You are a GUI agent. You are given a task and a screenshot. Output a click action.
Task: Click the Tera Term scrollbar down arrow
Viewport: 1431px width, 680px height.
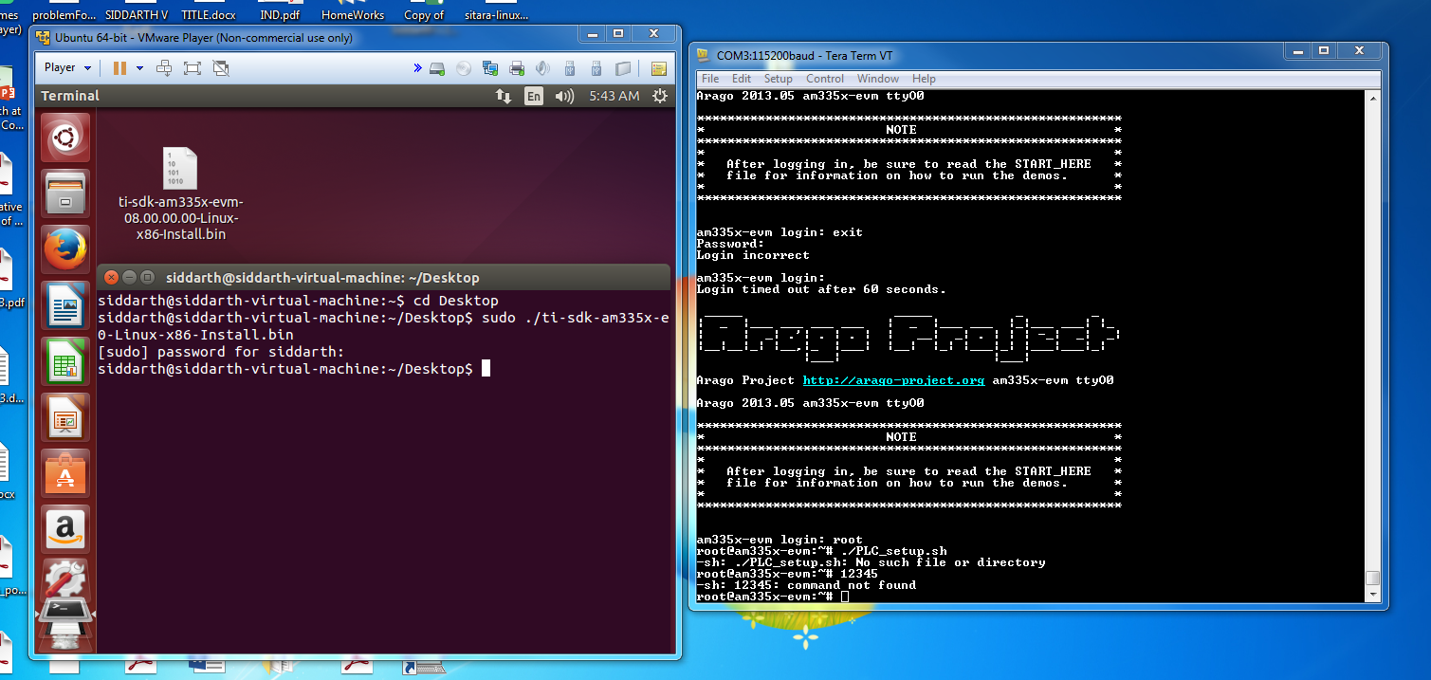(1371, 594)
